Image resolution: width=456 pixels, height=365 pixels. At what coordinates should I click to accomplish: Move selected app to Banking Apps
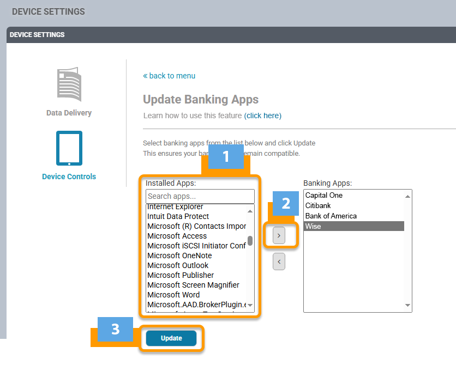279,235
